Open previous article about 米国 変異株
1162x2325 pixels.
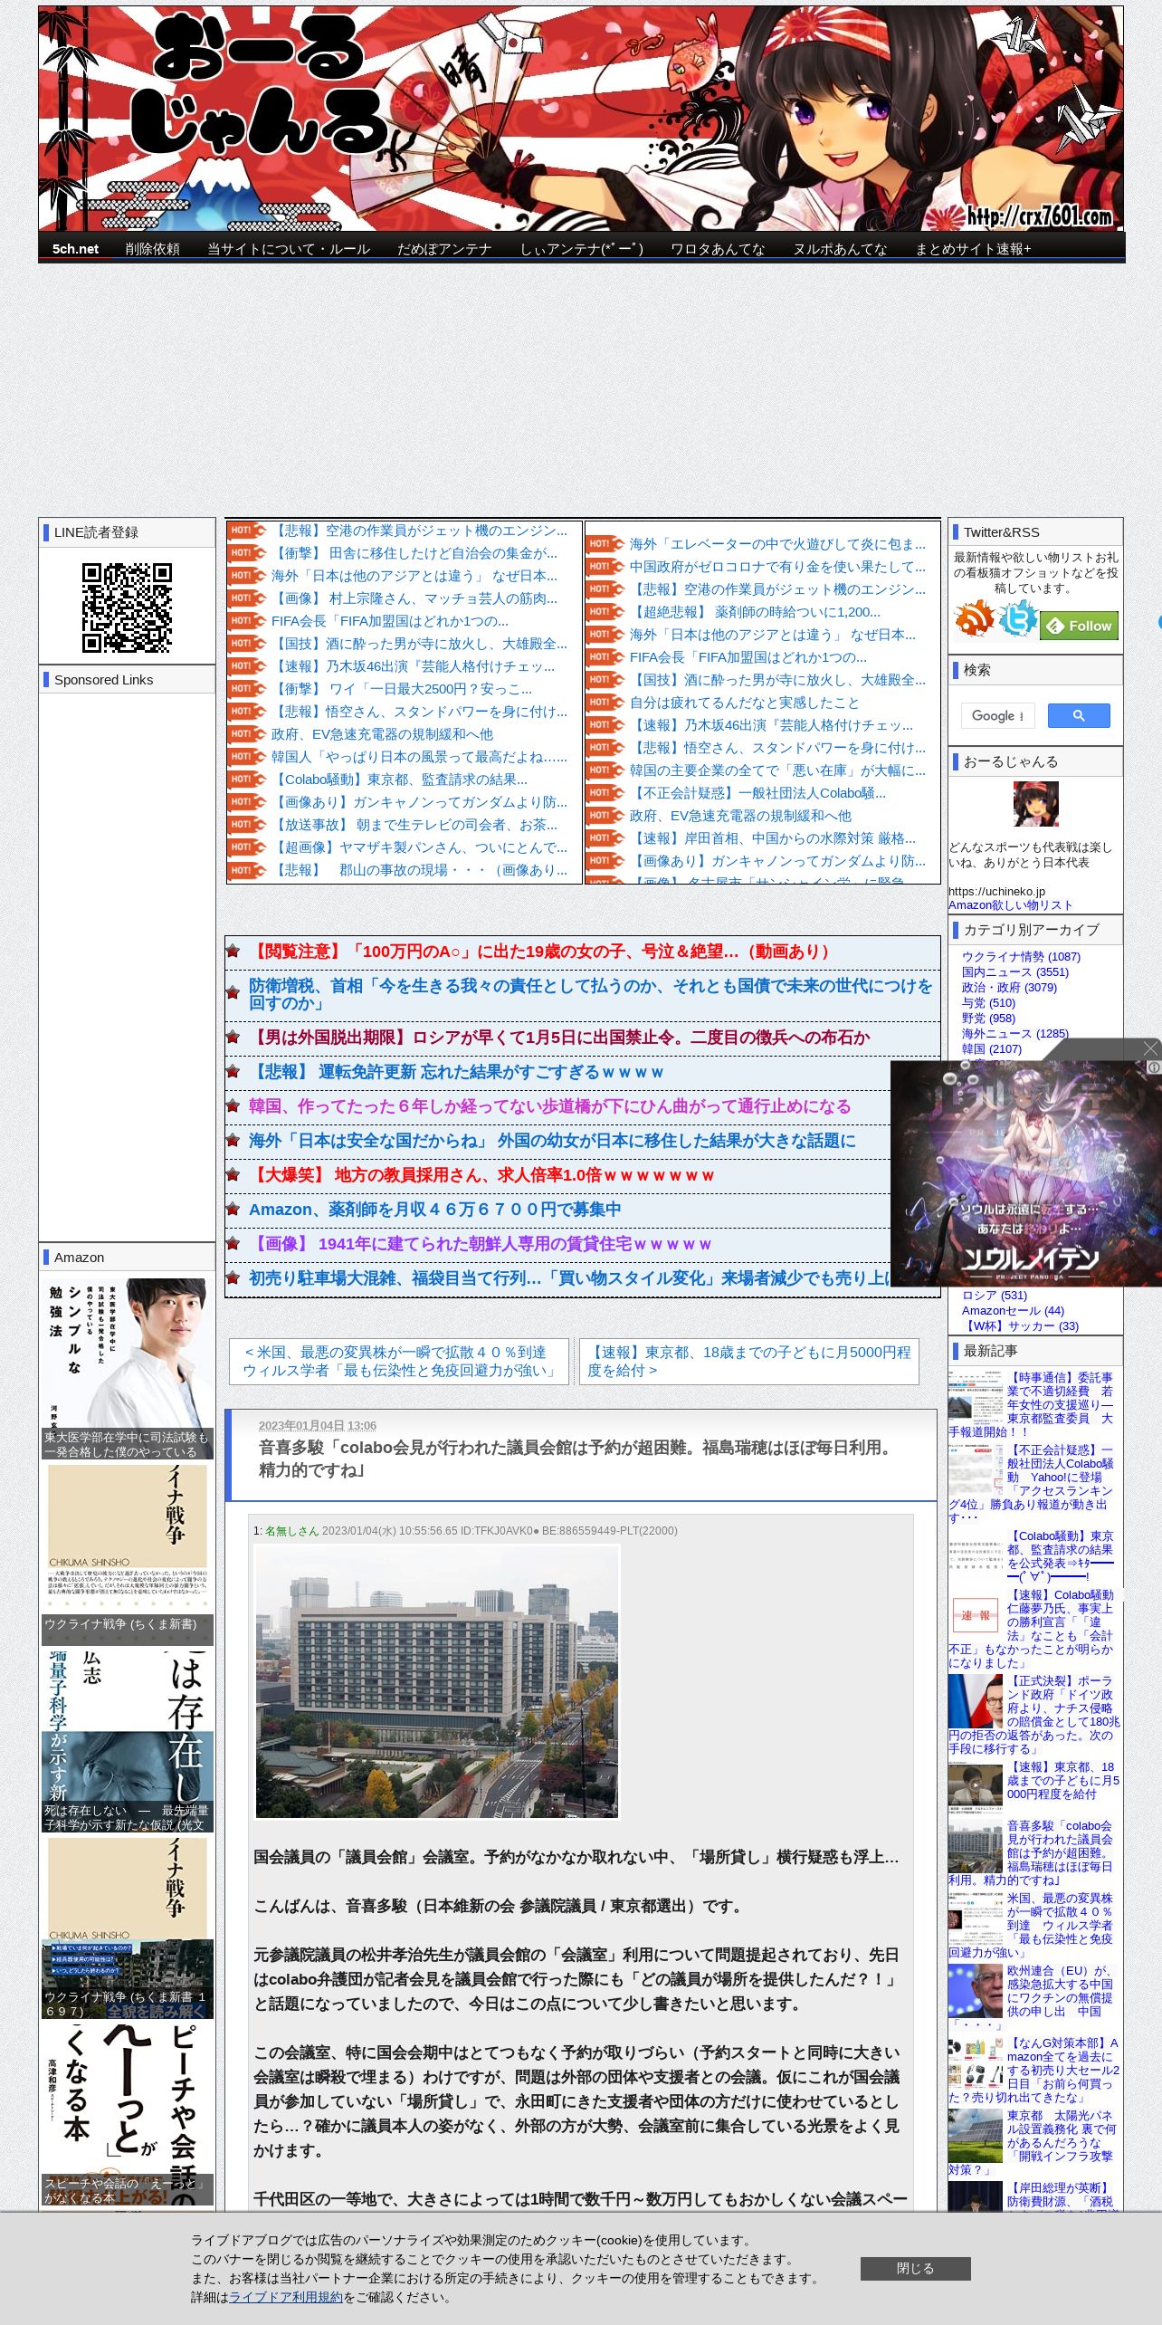pyautogui.click(x=398, y=1361)
